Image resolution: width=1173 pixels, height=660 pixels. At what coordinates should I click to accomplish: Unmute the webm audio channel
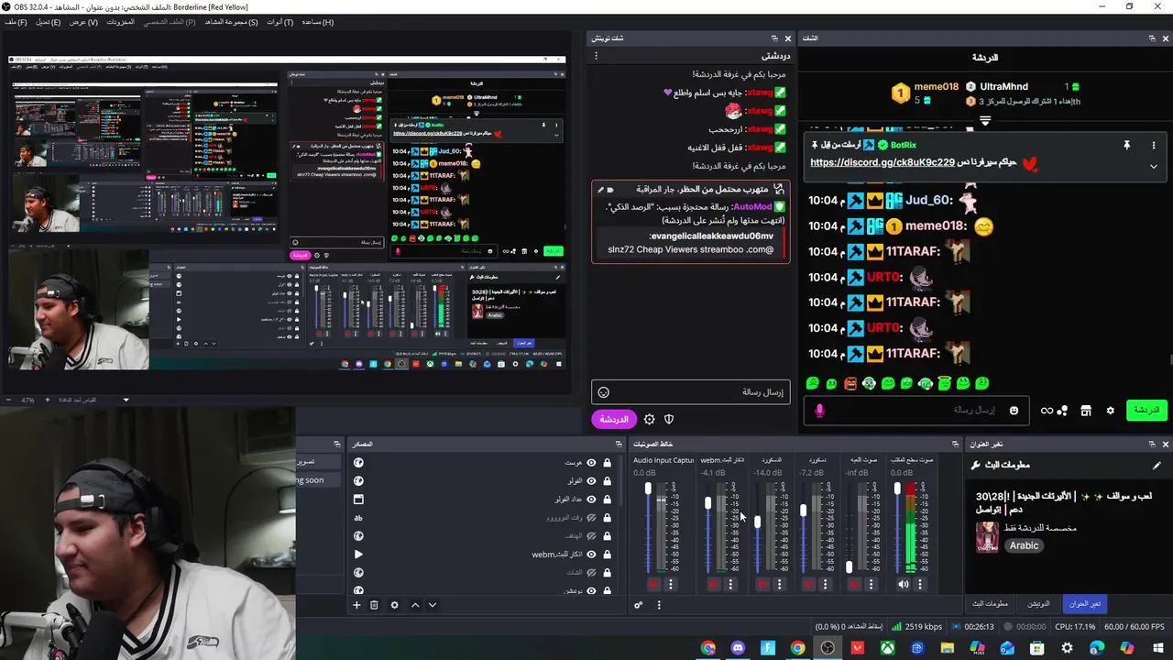pos(713,584)
